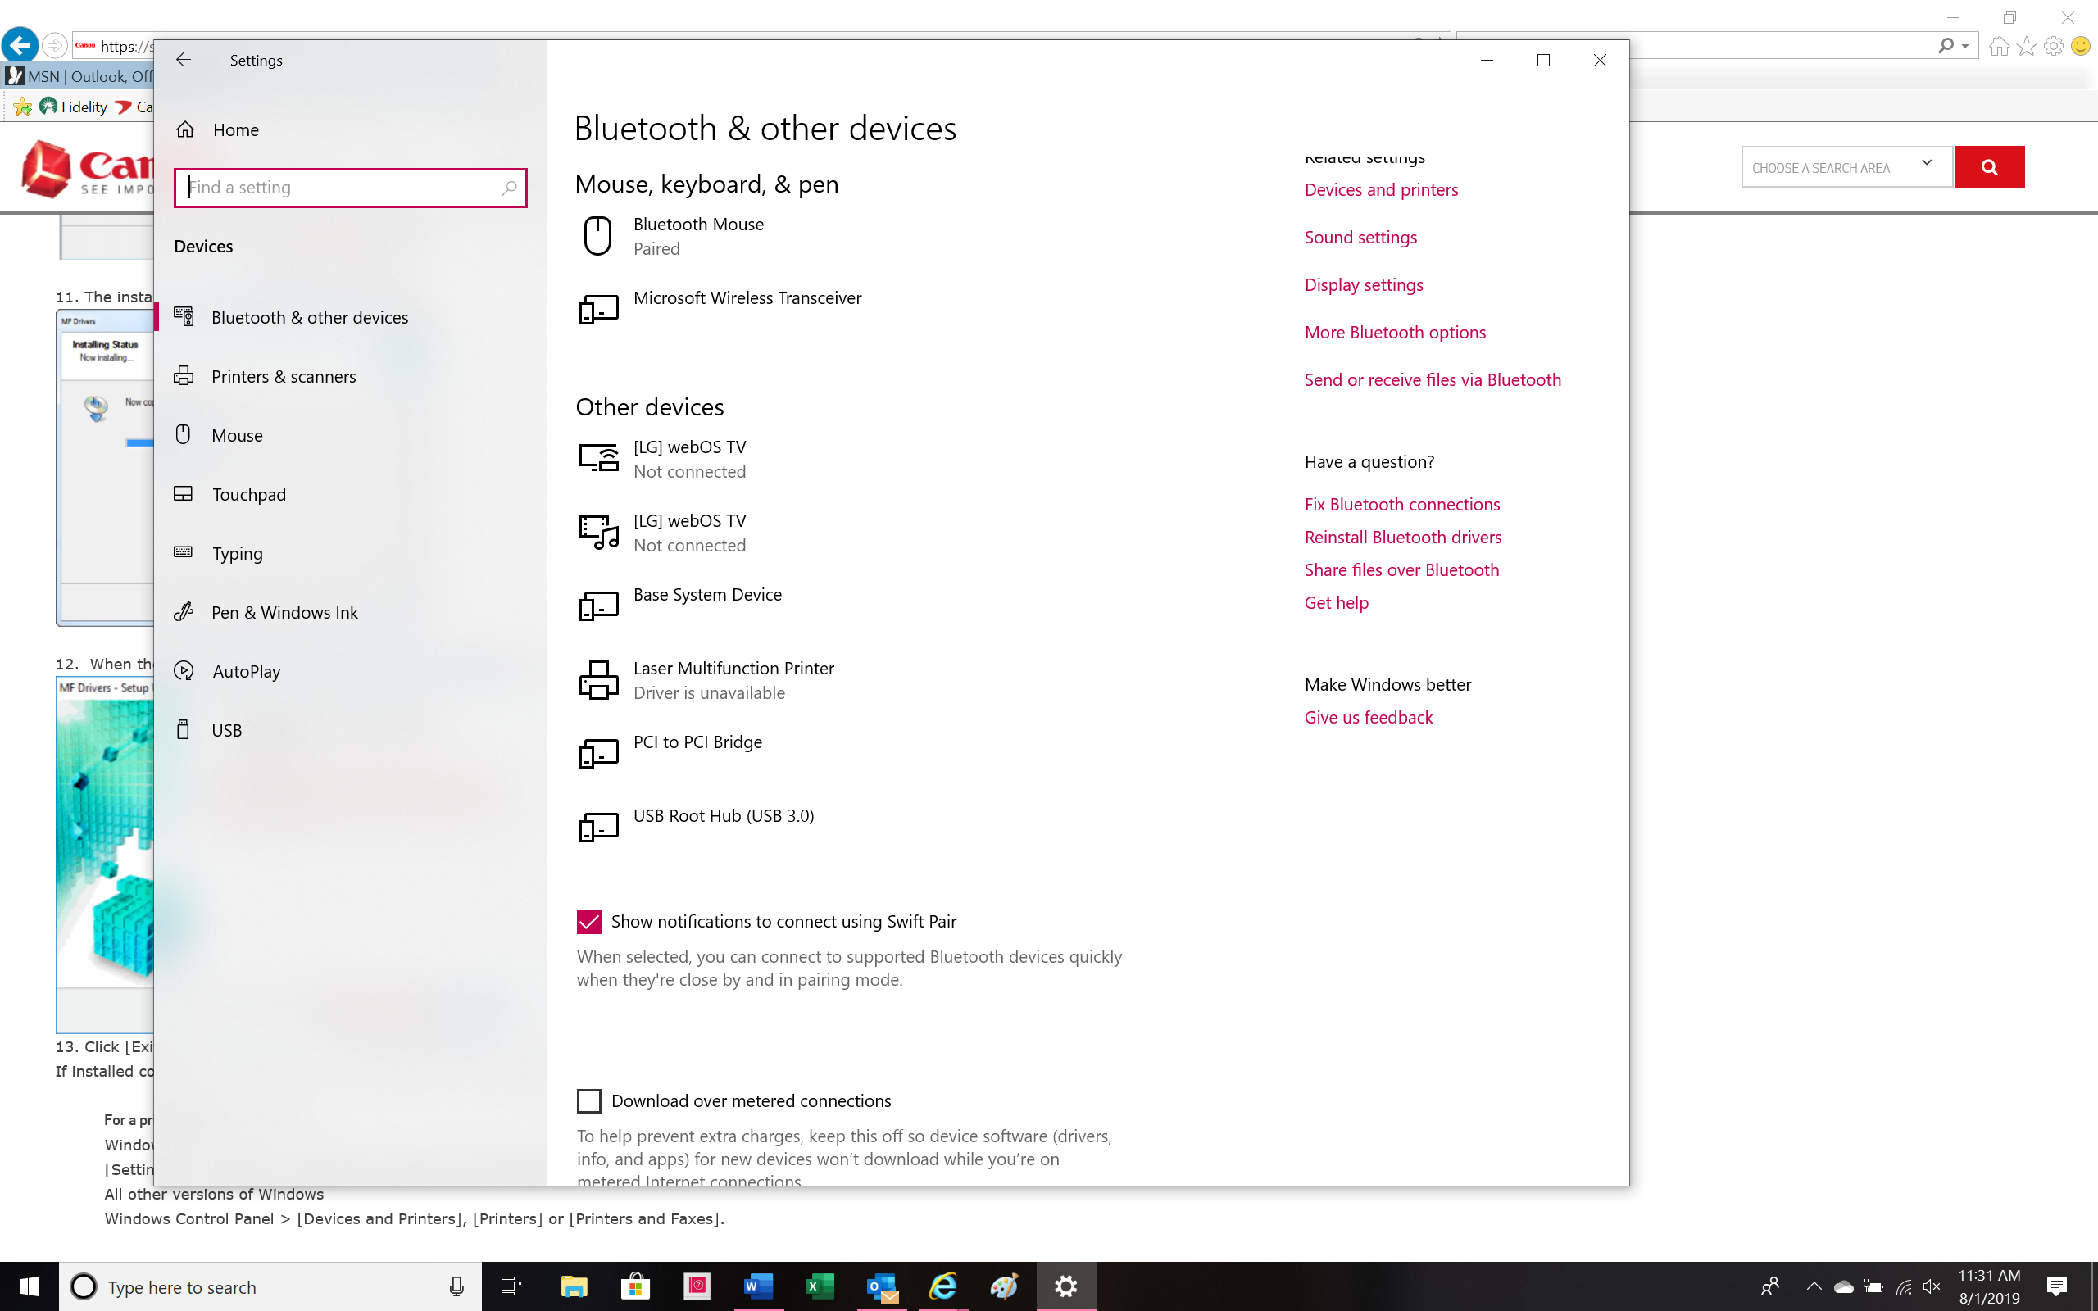Click the red Canon search button

tap(1988, 167)
